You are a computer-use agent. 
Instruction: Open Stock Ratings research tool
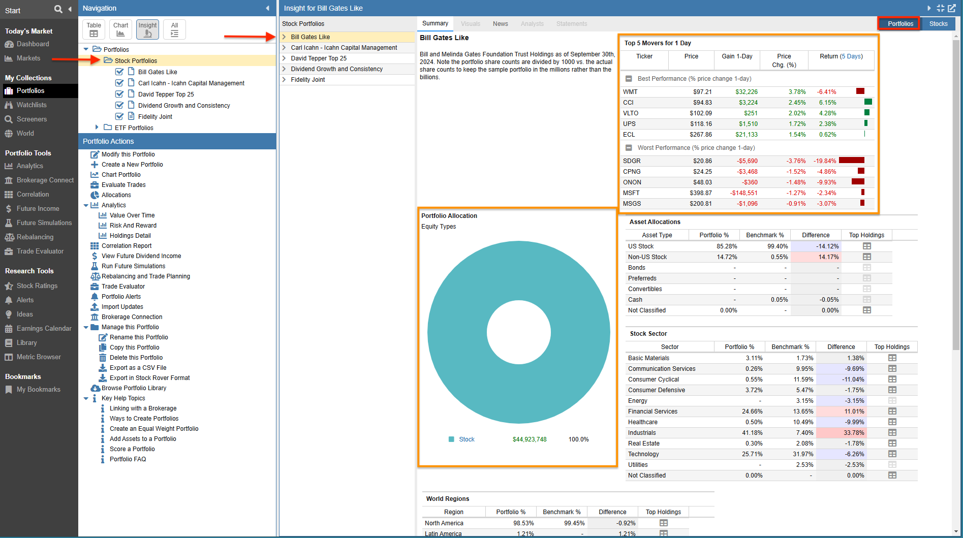(x=37, y=286)
